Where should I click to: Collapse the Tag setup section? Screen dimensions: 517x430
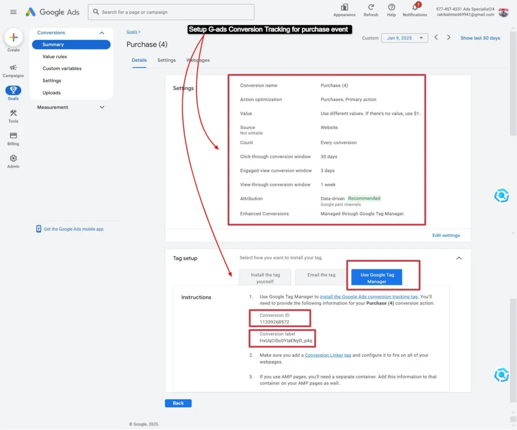(458, 258)
